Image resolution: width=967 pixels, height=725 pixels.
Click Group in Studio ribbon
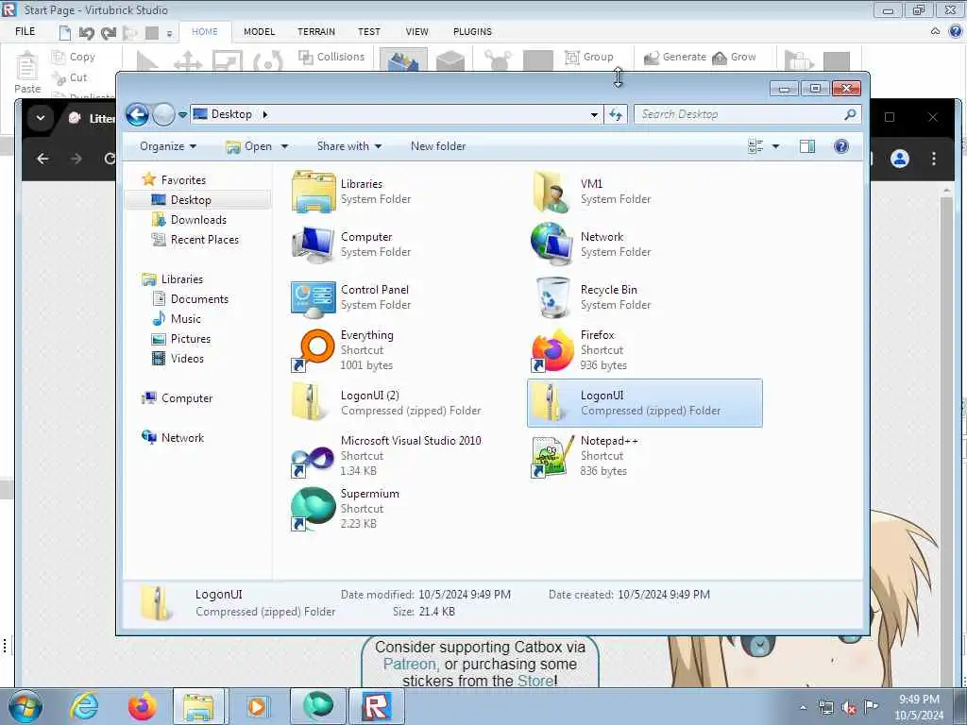589,57
